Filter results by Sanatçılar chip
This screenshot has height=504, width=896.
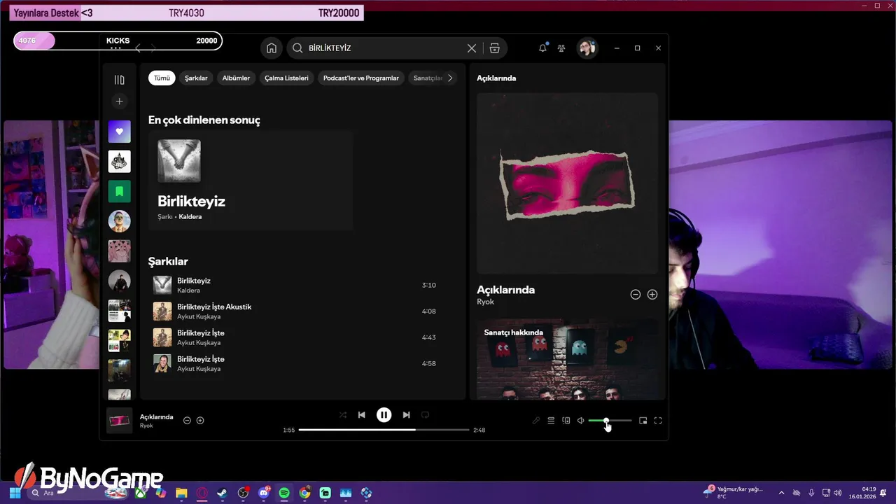(x=428, y=78)
